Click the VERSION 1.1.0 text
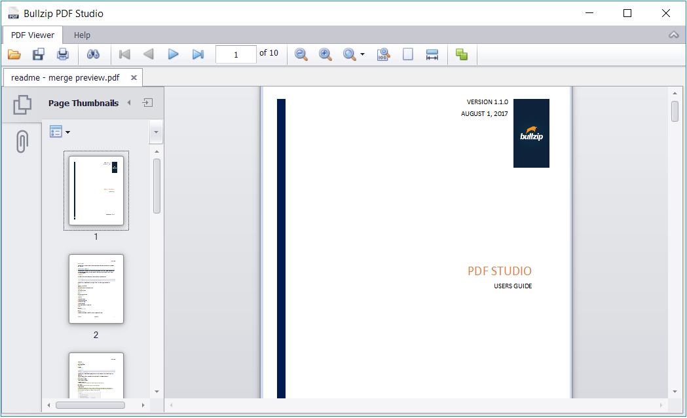 [x=487, y=102]
